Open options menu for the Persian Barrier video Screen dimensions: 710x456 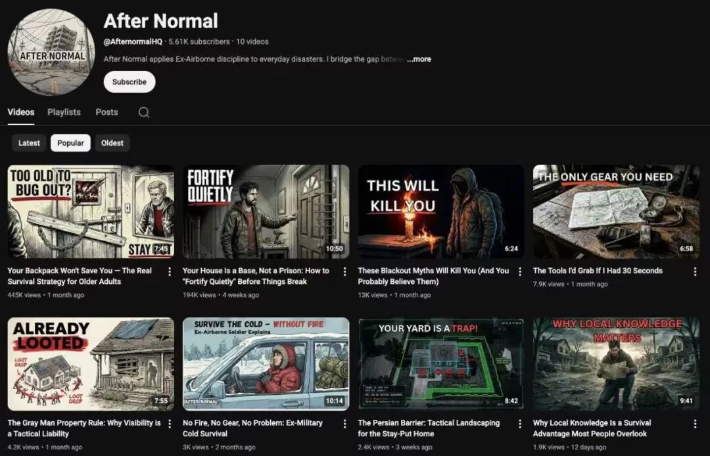click(x=519, y=423)
